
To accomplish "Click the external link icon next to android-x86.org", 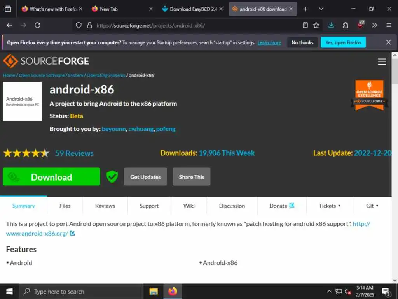I will pos(72,233).
